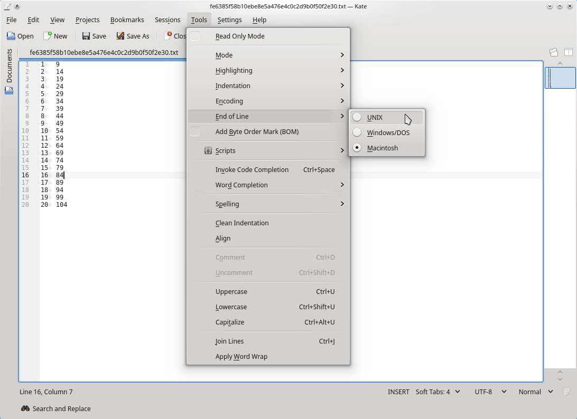Click the keep-above pin icon in title bar
577x419 pixels.
point(17,6)
